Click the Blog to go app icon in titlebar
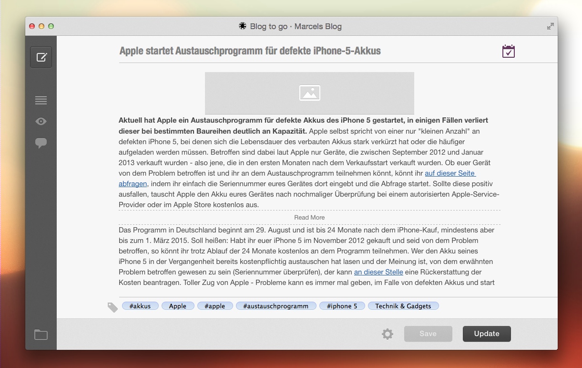The width and height of the screenshot is (582, 368). [x=243, y=26]
